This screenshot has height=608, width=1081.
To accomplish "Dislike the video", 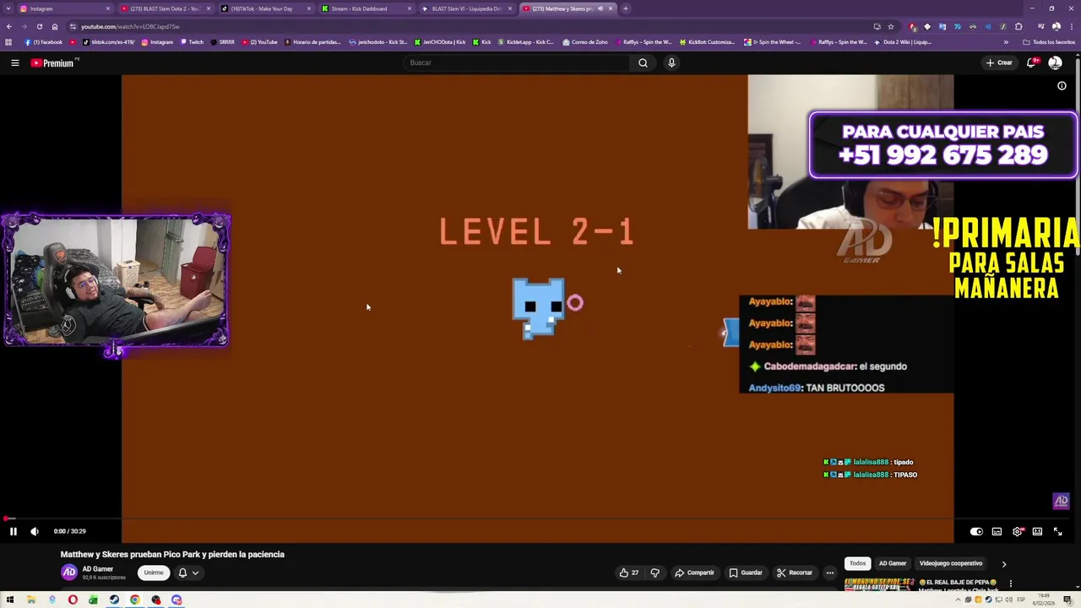I will (x=655, y=573).
